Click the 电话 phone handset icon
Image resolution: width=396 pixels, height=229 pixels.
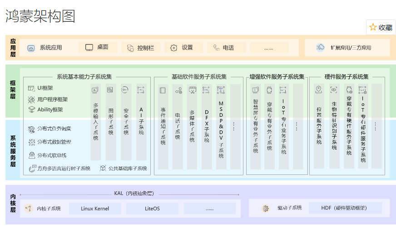217,48
